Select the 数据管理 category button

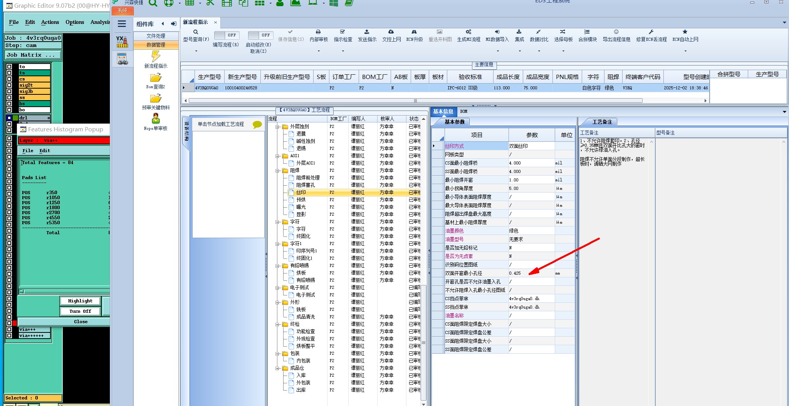tap(156, 45)
